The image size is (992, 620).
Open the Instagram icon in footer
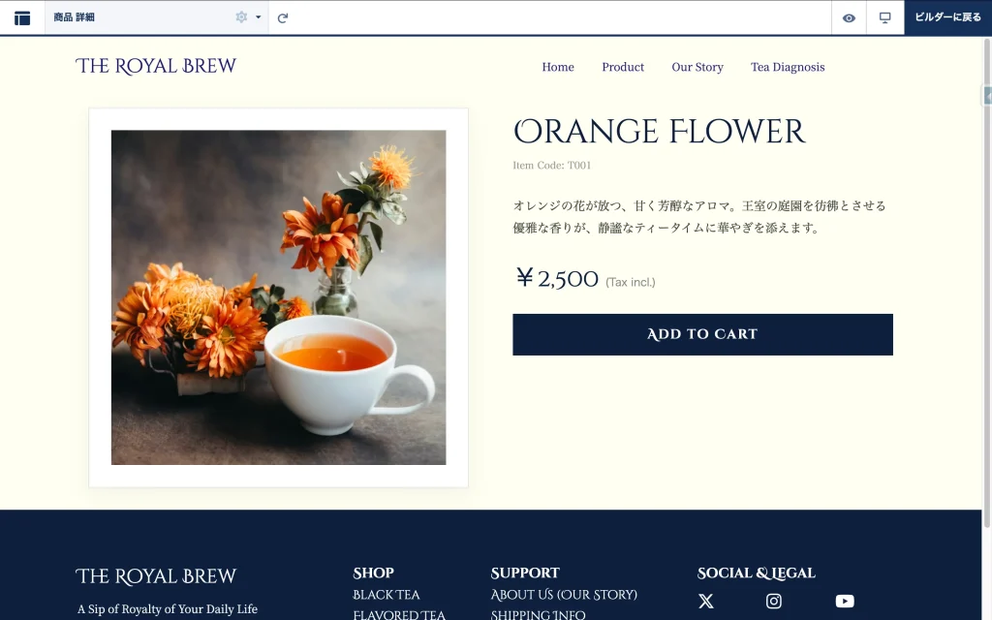774,602
